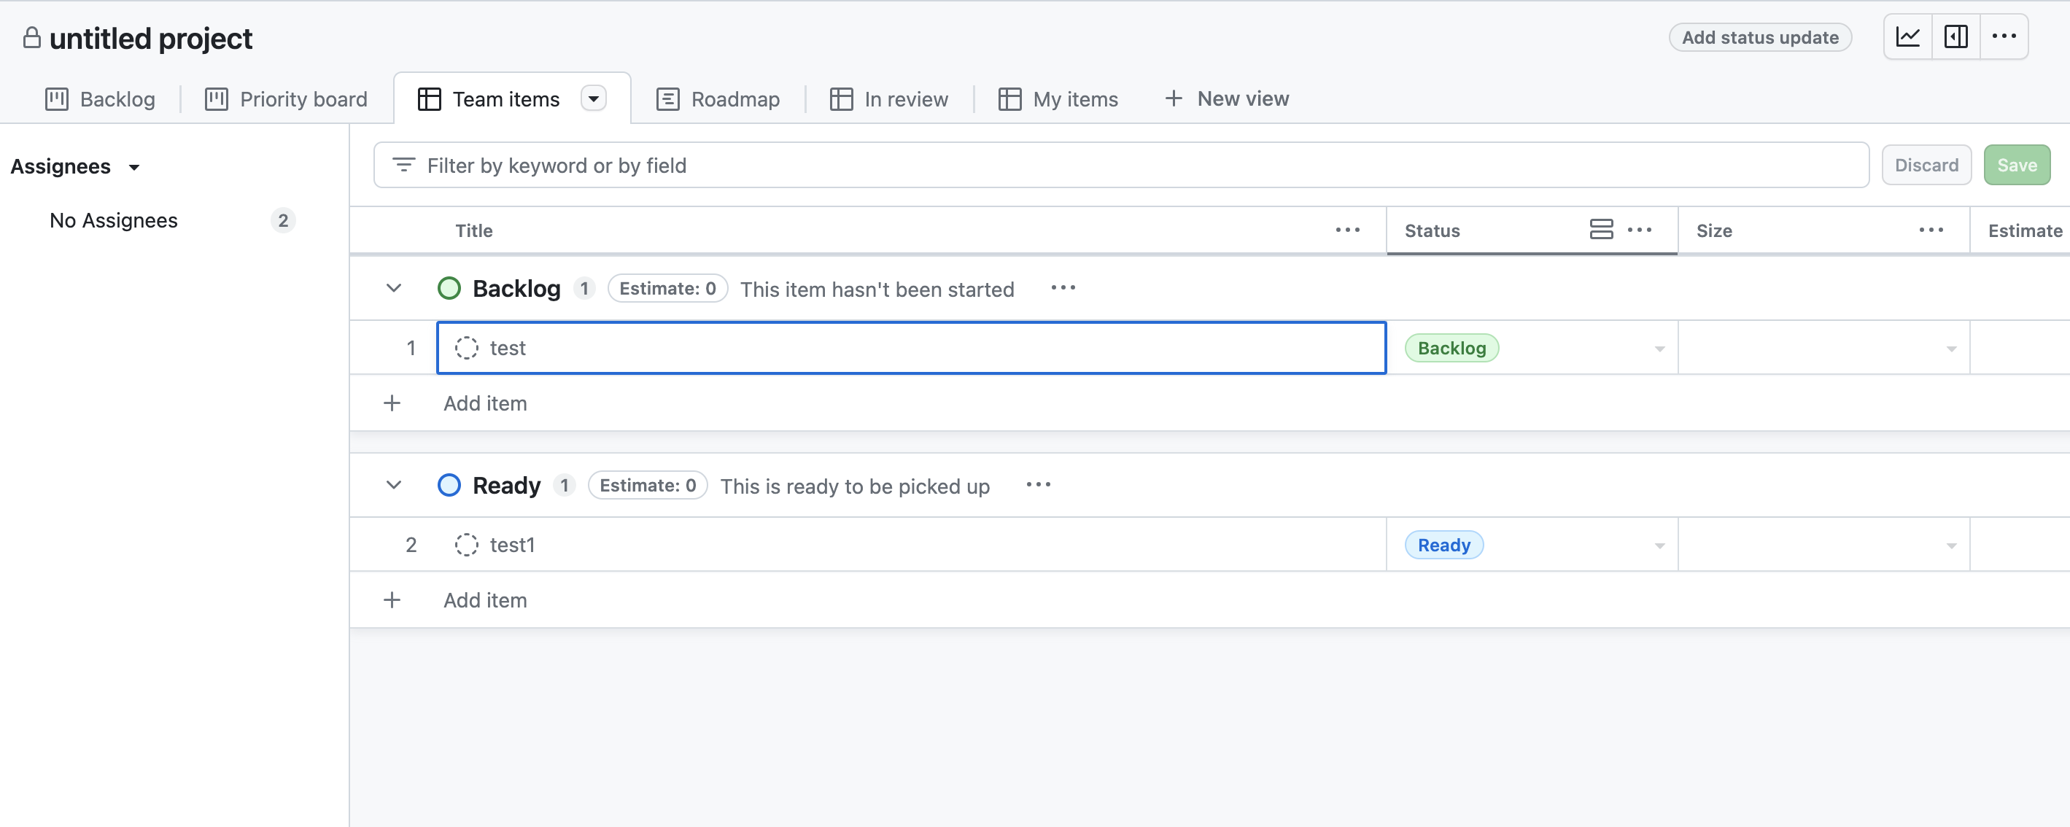
Task: Open the Team items view dropdown
Action: tap(593, 98)
